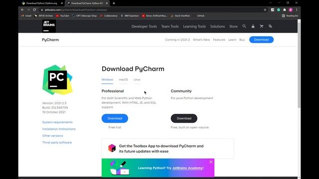319x179 pixels.
Task: Open the JetBrains Academy link
Action: 188,168
